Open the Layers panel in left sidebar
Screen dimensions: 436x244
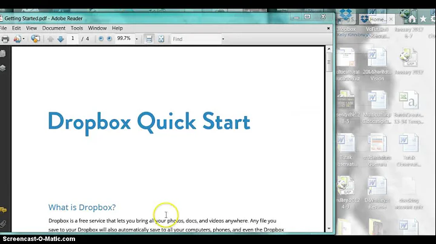pos(3,68)
